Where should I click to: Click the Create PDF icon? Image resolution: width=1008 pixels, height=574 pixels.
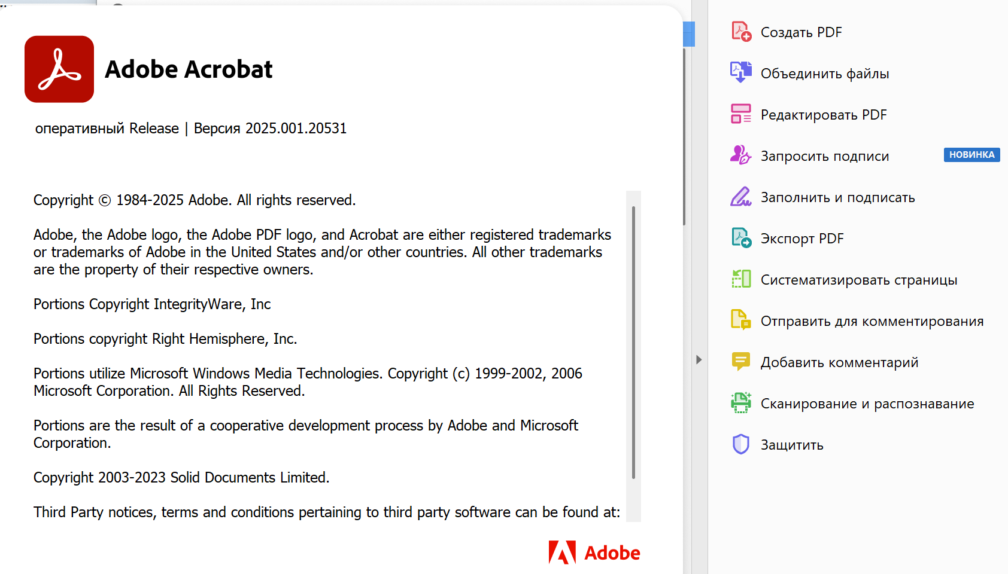(741, 32)
